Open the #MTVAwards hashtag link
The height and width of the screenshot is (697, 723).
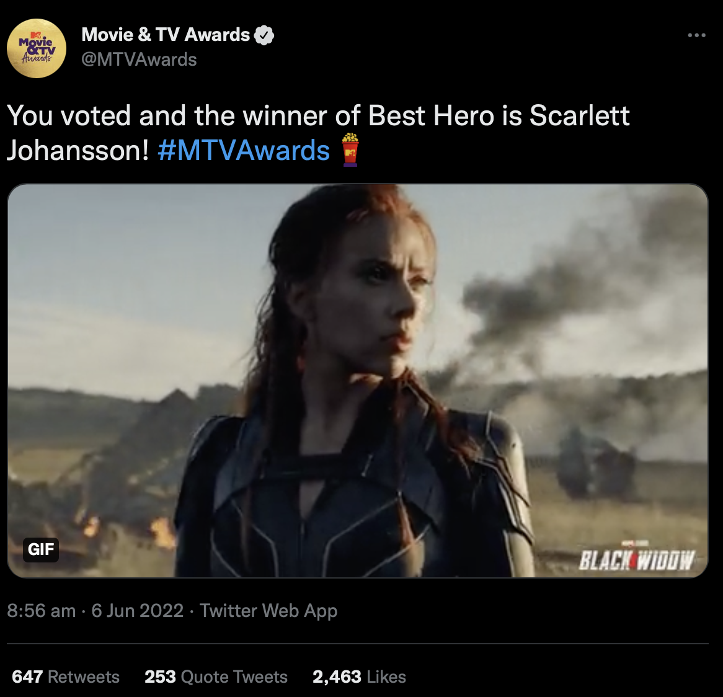(244, 151)
